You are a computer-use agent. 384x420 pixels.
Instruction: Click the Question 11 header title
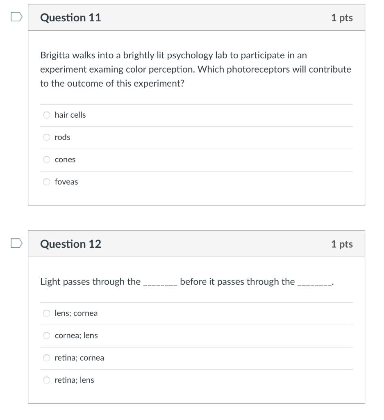70,18
